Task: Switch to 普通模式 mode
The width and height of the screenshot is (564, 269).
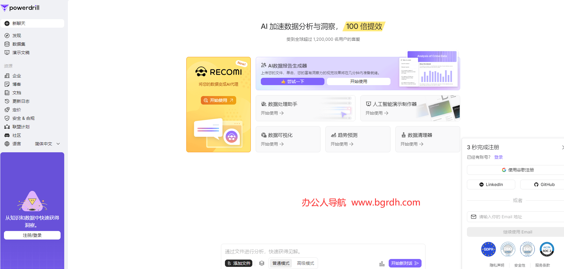Action: point(281,263)
